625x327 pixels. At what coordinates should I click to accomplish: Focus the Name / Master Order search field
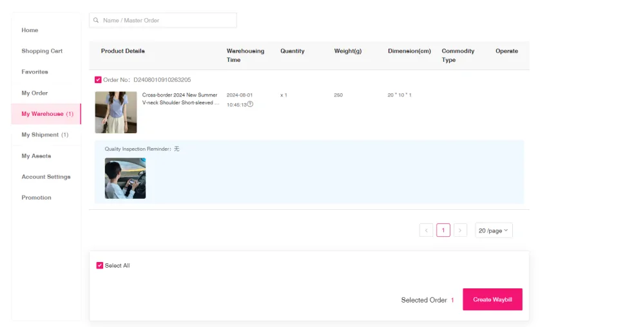(163, 21)
